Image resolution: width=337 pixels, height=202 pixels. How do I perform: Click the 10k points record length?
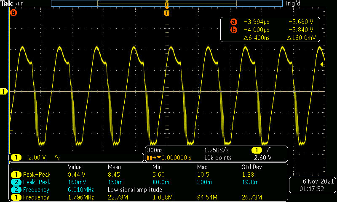click(x=218, y=158)
